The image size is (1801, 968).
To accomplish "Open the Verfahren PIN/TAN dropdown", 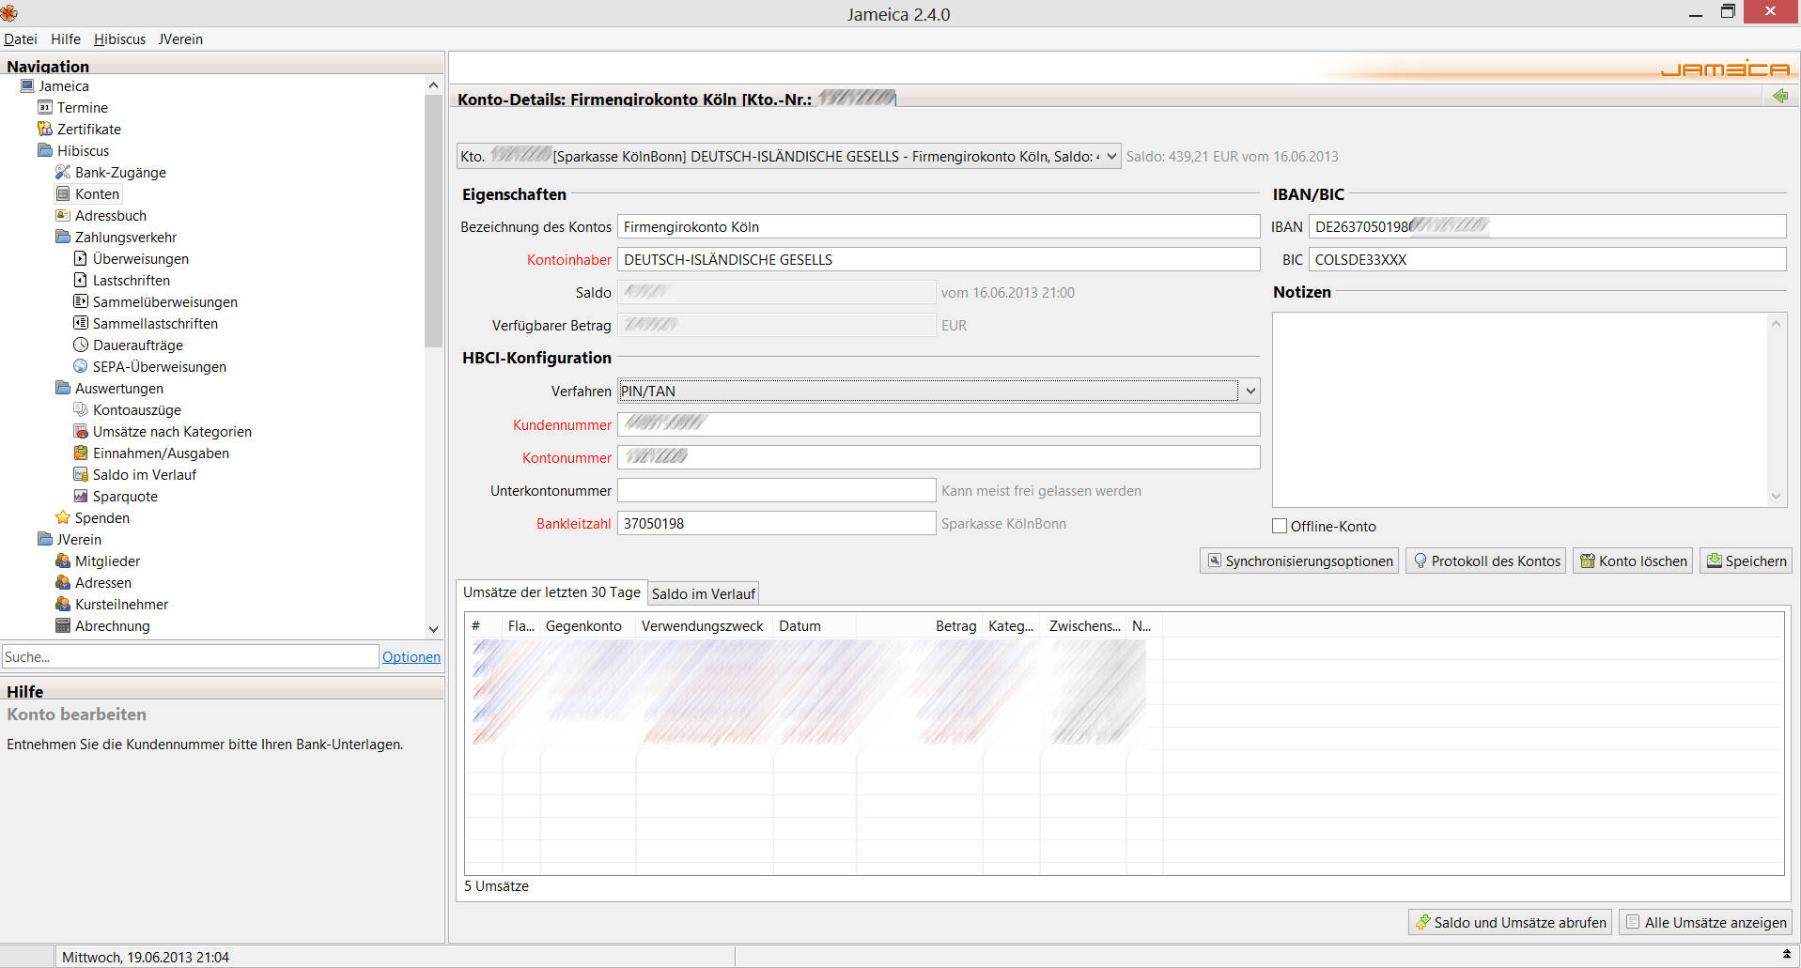I will coord(939,391).
